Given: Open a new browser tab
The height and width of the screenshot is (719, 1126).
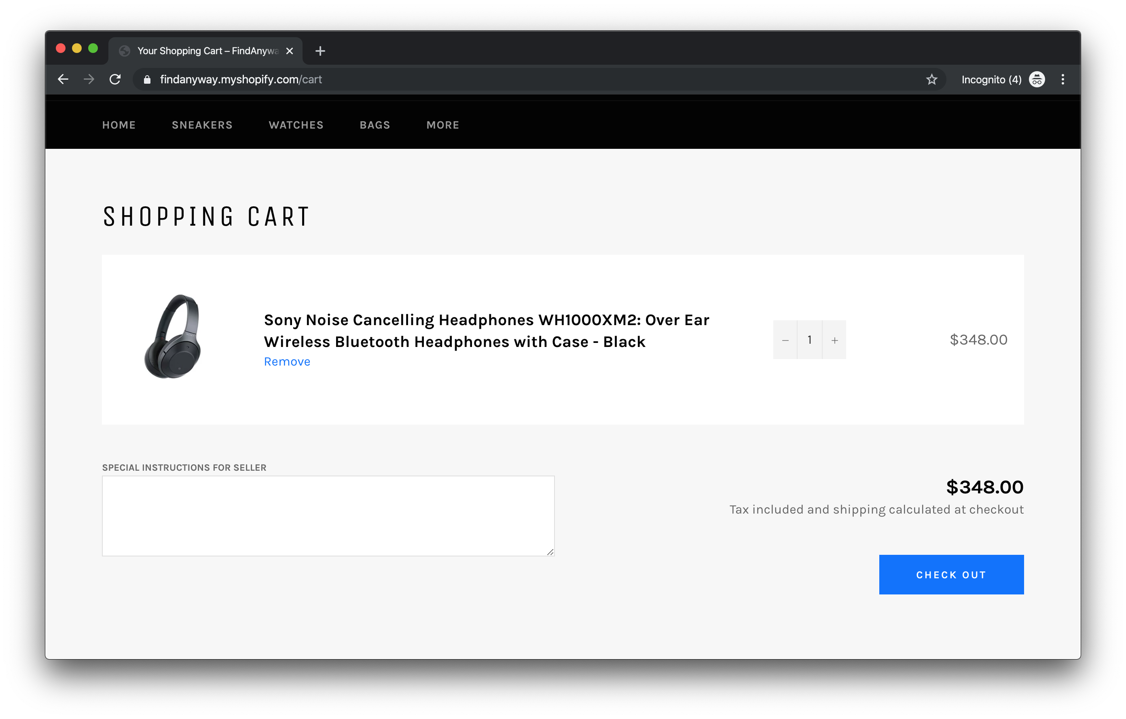Looking at the screenshot, I should pos(320,51).
